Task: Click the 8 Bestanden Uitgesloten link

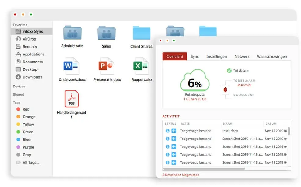Action: click(x=181, y=175)
